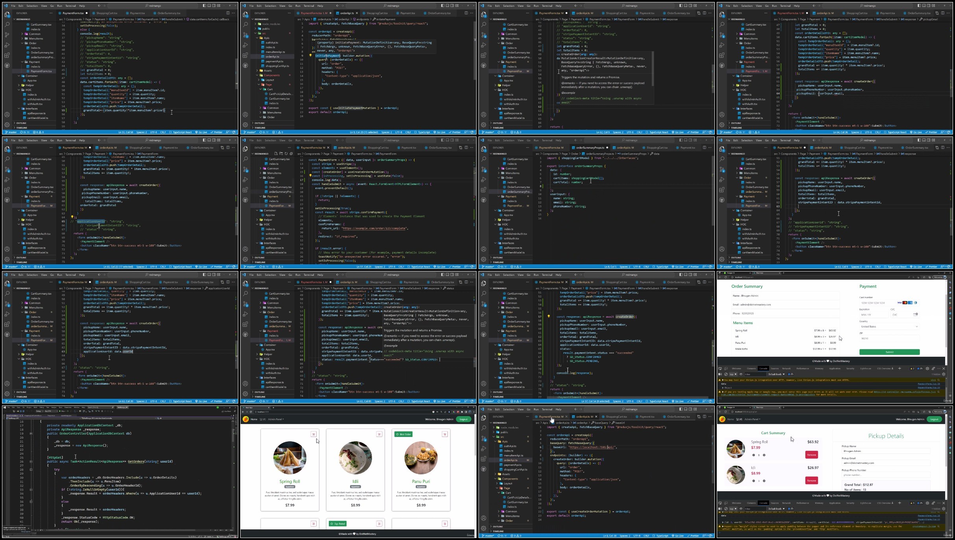Image resolution: width=955 pixels, height=540 pixels.
Task: Clear console icon on Cart Summary devtools
Action: click(x=726, y=509)
